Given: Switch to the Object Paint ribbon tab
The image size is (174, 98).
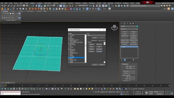Looking at the screenshot, I should pyautogui.click(x=30, y=11).
